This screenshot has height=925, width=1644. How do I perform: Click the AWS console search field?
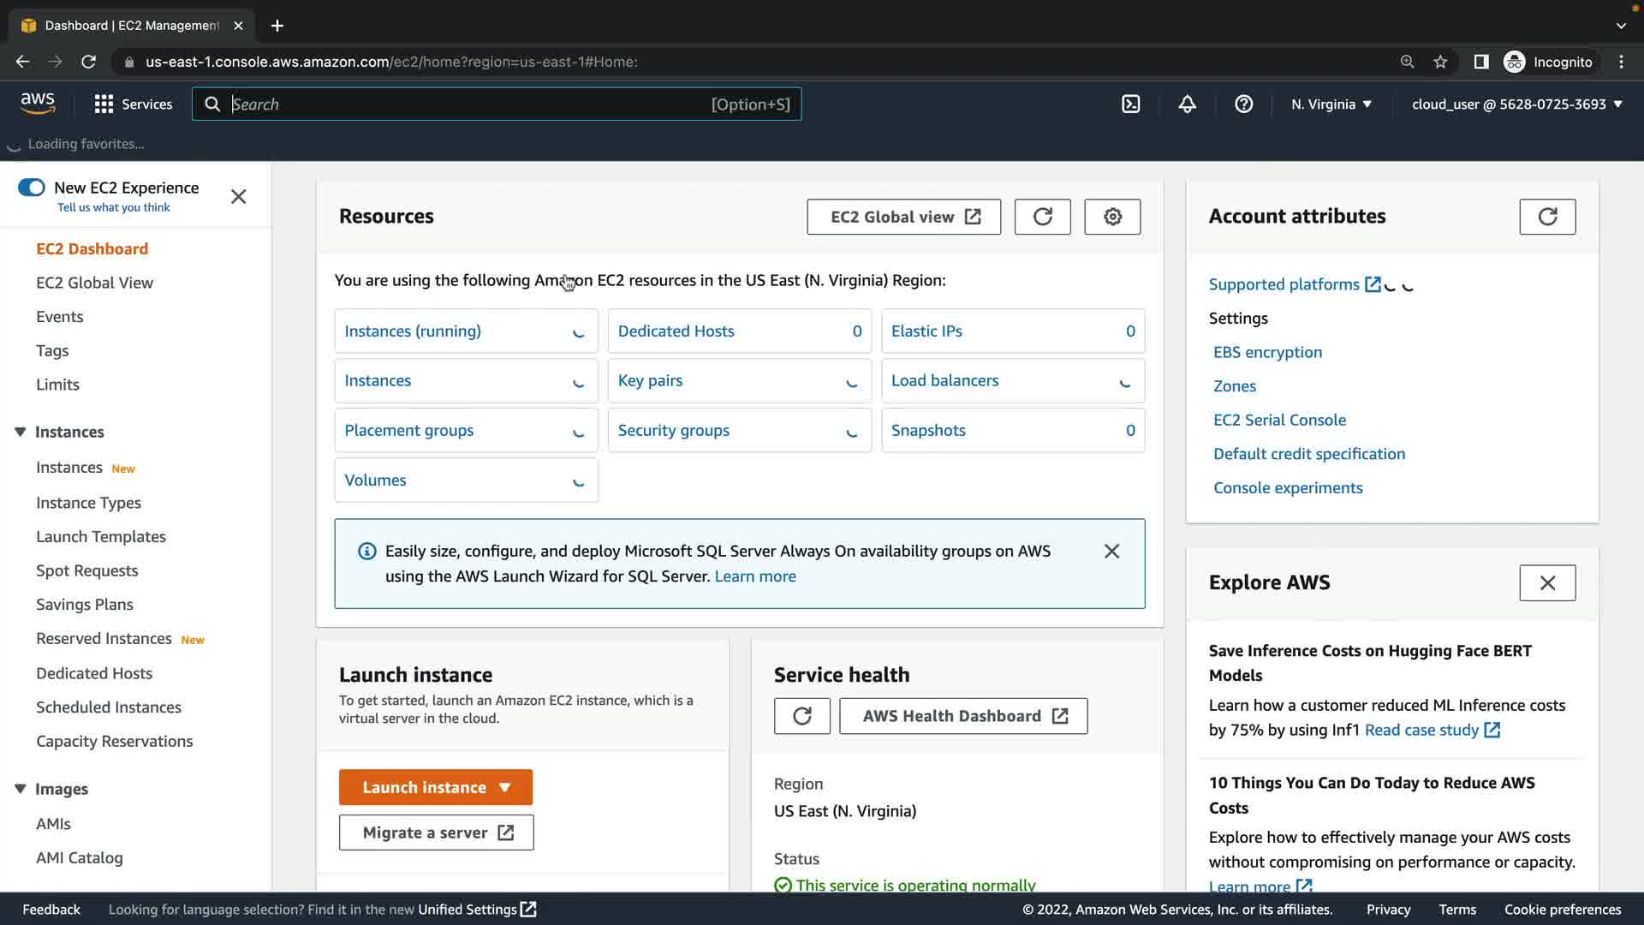click(471, 104)
